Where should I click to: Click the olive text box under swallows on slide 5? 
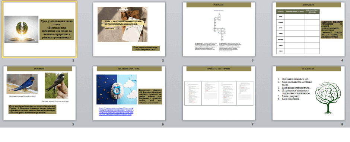tap(32, 109)
